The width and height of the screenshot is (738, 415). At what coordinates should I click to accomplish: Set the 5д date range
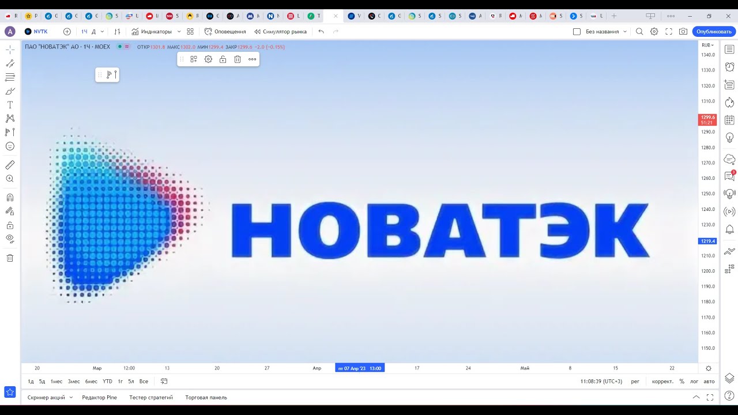(x=42, y=382)
